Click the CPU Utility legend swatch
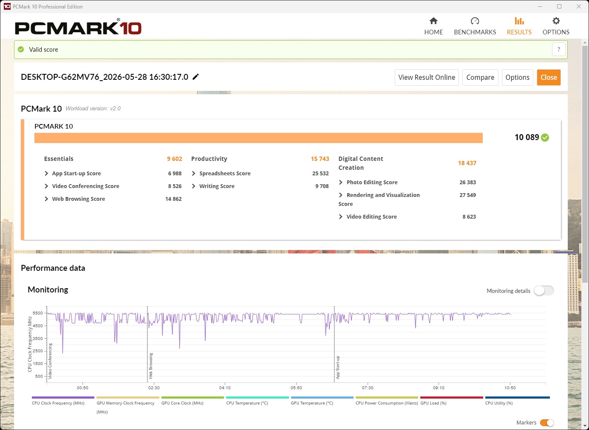The image size is (589, 430). pos(518,398)
